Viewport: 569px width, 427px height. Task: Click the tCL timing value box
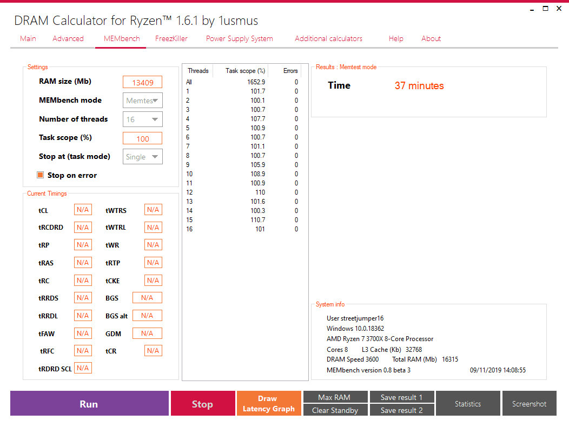pos(83,210)
